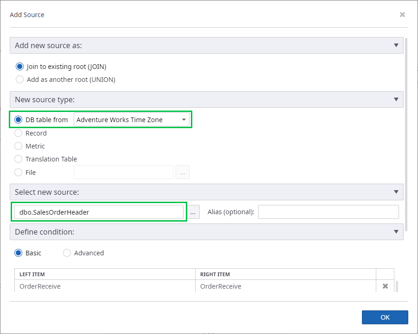Close the Add Source dialog
418x334 pixels.
[402, 15]
